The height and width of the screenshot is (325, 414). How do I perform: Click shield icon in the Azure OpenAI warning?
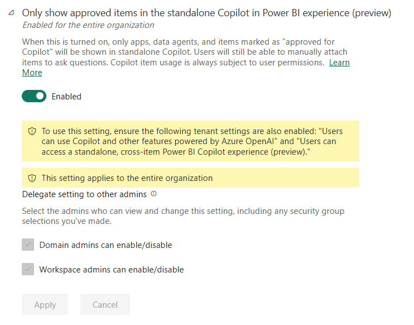(32, 131)
